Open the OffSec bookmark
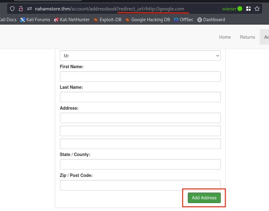The image size is (269, 211). click(184, 20)
